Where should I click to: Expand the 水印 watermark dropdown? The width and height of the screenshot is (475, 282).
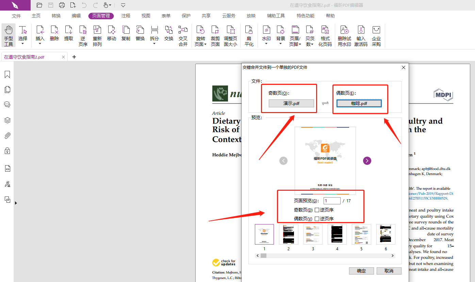pyautogui.click(x=266, y=44)
